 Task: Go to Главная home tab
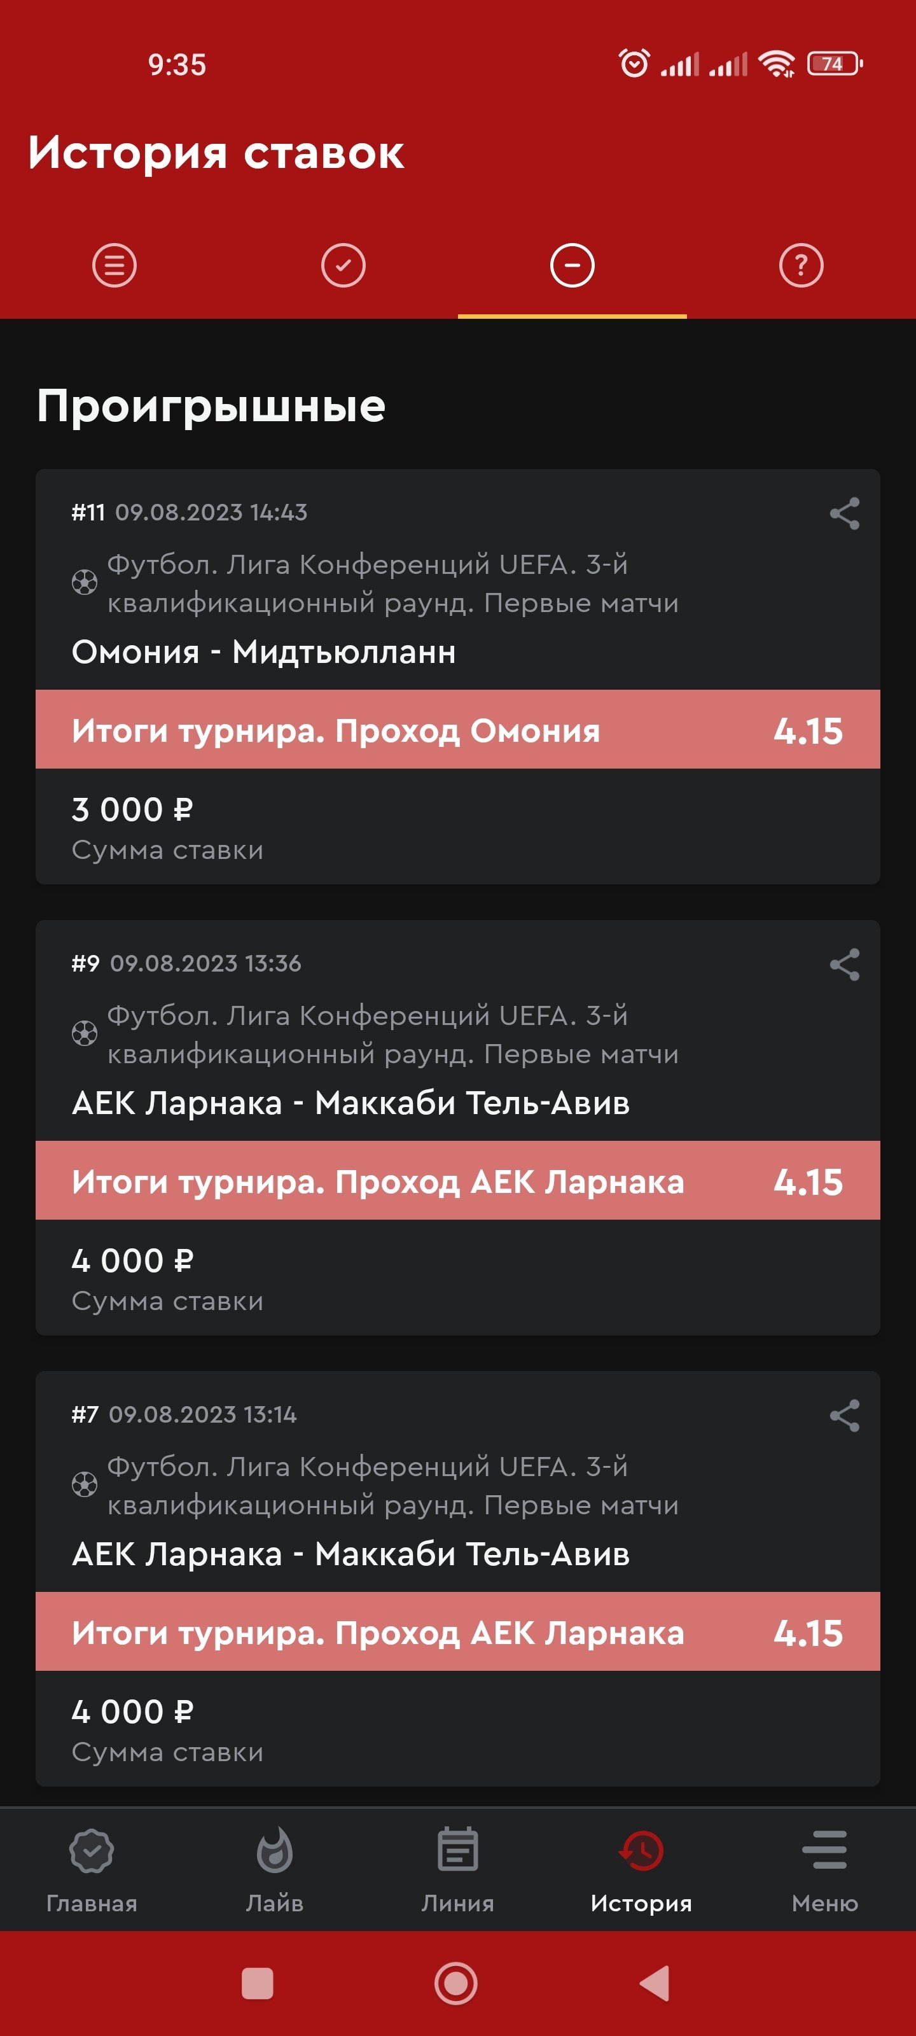(x=92, y=1869)
